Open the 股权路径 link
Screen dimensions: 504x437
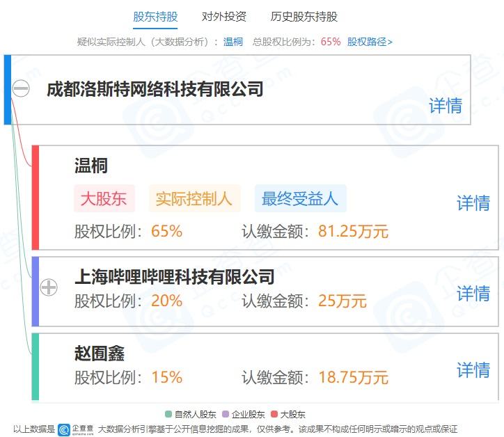(x=370, y=42)
